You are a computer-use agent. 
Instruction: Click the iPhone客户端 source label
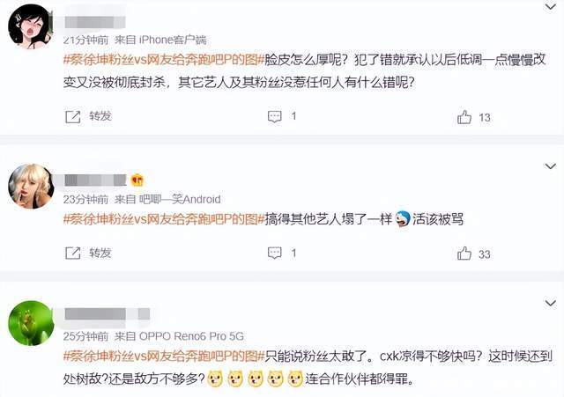point(173,40)
